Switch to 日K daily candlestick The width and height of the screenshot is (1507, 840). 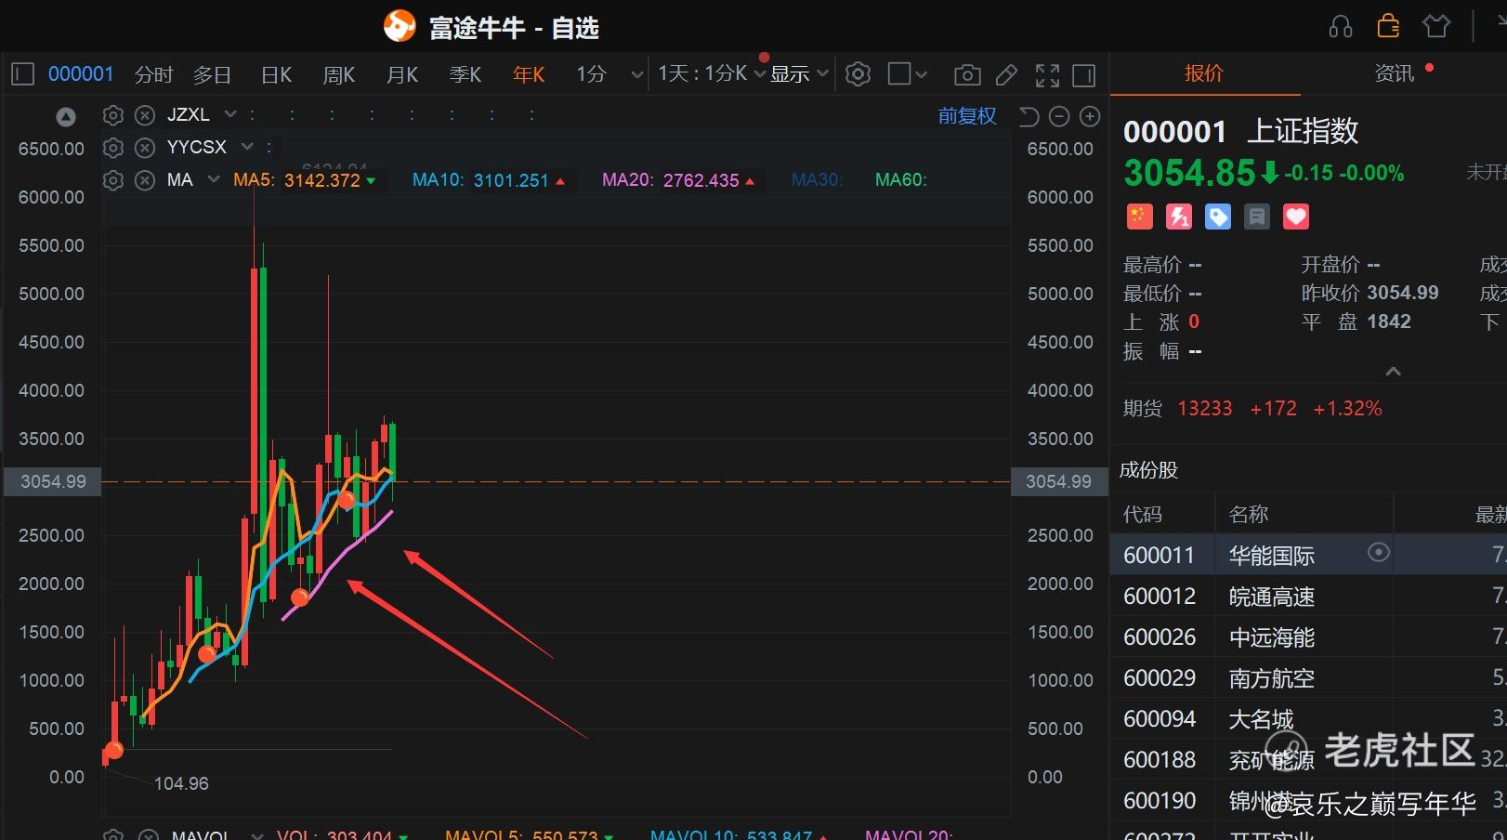(276, 74)
